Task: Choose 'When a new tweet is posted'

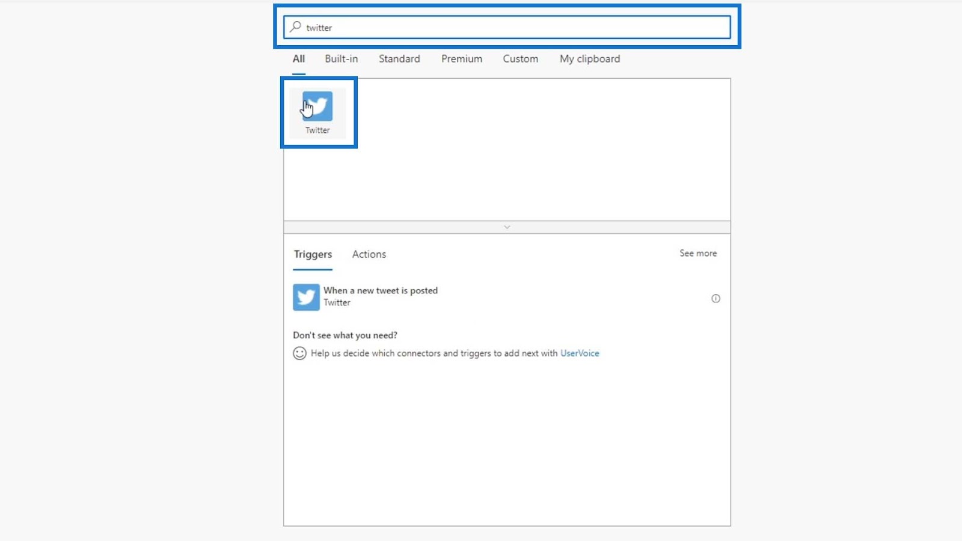Action: click(506, 297)
